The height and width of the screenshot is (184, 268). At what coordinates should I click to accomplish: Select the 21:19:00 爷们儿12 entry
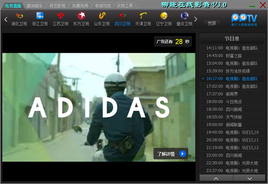coord(232,148)
